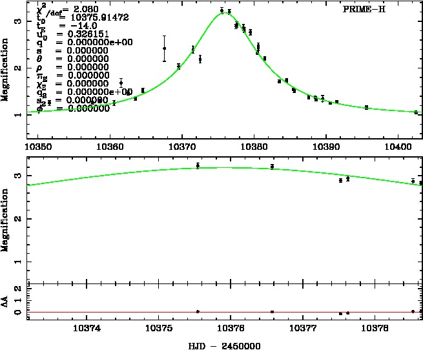Select the t0 value 10375.91472 text

[92, 17]
